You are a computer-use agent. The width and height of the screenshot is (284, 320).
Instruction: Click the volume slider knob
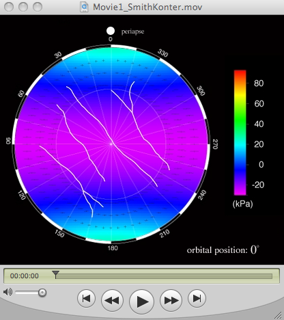42,293
